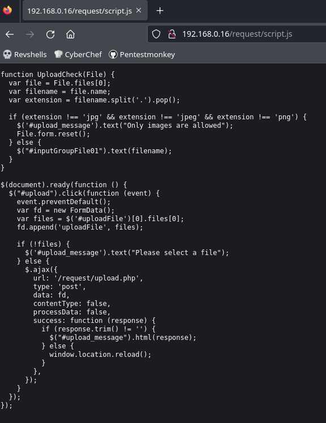326x423 pixels.
Task: Click the 'window.location.reload();' code line
Action: [100, 355]
